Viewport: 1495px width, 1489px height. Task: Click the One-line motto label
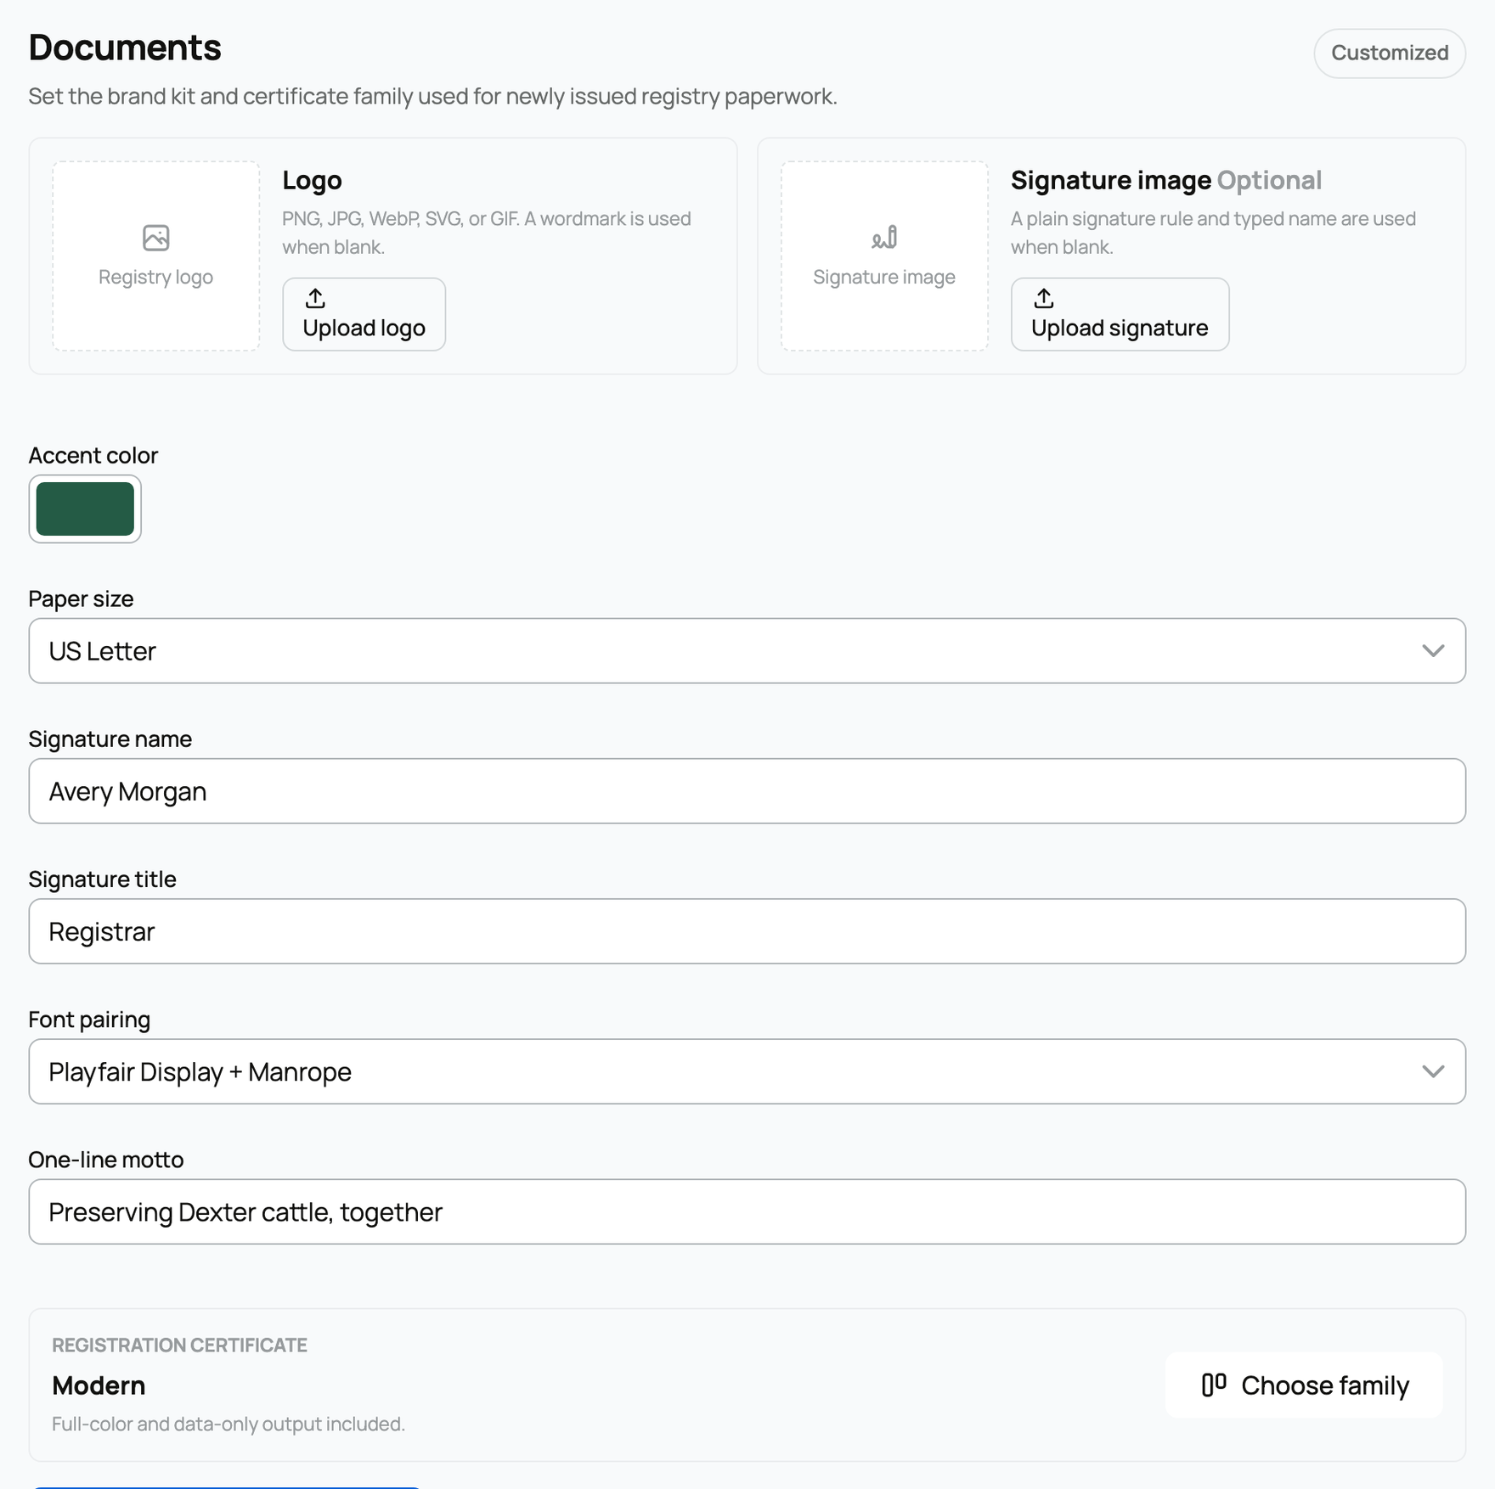click(106, 1160)
